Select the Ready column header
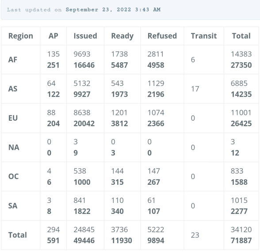 click(122, 36)
